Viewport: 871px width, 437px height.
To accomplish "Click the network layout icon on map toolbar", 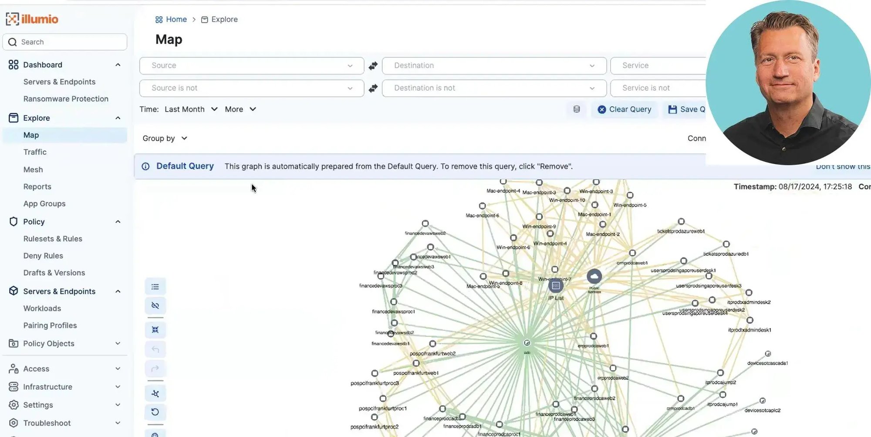I will pyautogui.click(x=155, y=393).
